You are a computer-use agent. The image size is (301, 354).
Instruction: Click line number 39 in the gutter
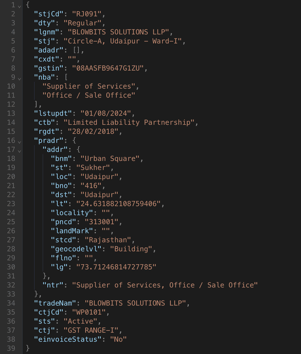tap(11, 348)
